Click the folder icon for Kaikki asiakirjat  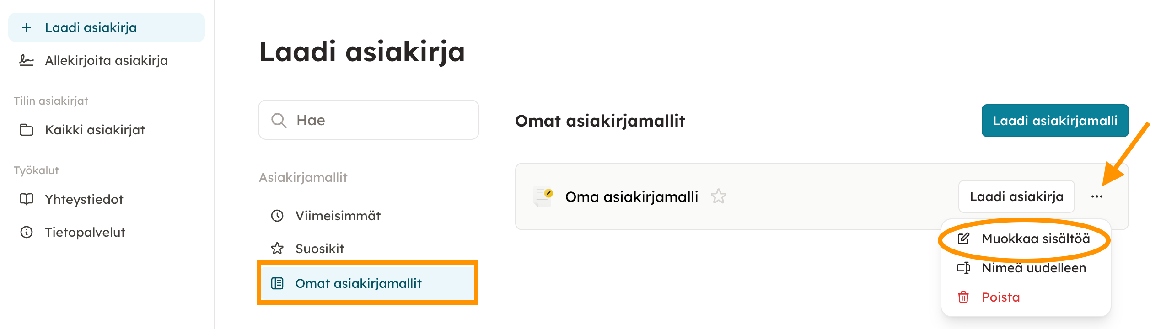pos(27,130)
